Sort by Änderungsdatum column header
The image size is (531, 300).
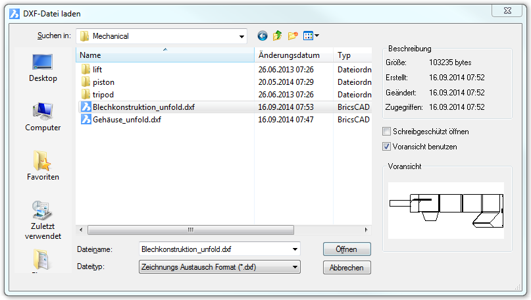293,56
